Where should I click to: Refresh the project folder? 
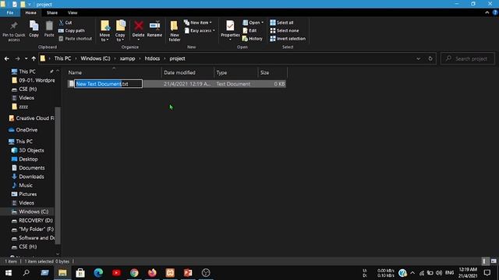pyautogui.click(x=430, y=59)
